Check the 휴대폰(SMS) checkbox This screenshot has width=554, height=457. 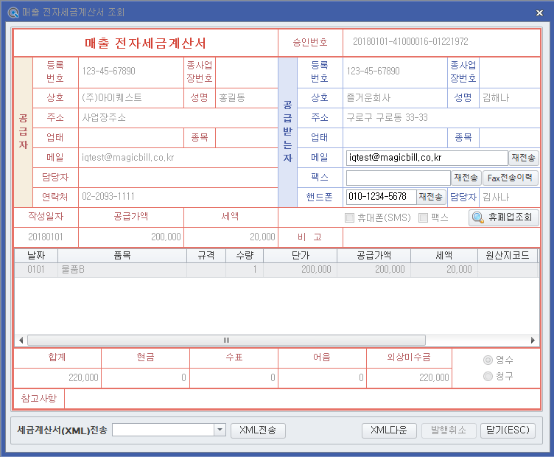[349, 217]
